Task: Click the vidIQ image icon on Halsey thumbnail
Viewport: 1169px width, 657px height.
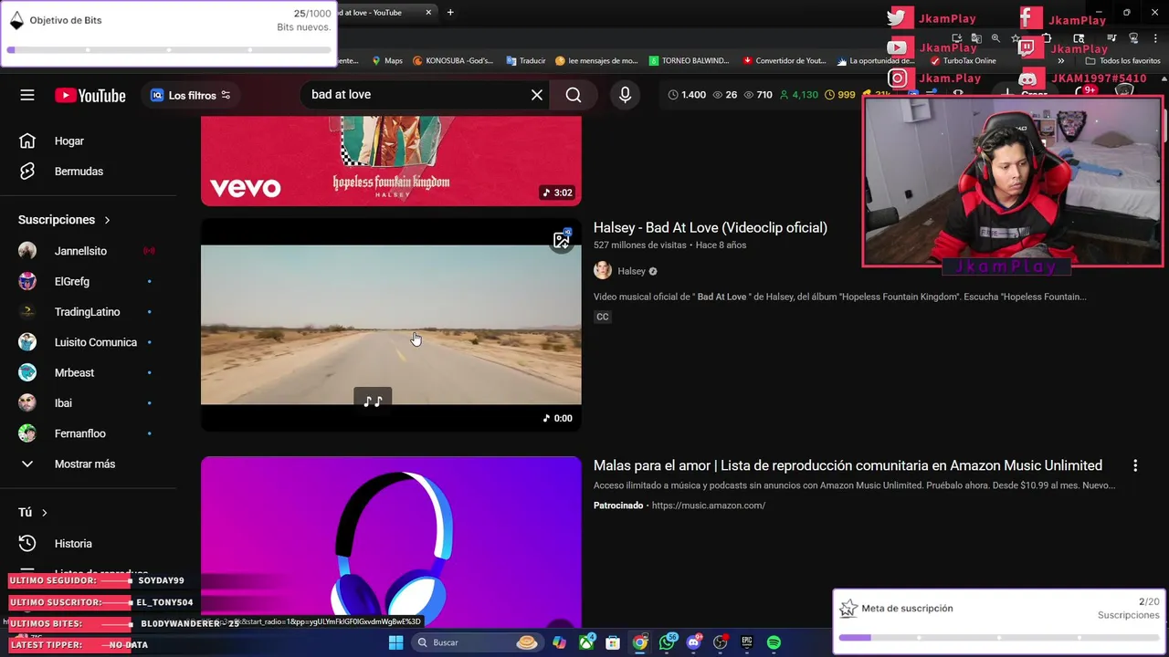Action: (562, 240)
